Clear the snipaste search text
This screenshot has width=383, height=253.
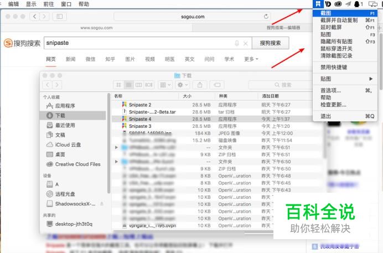coord(246,44)
